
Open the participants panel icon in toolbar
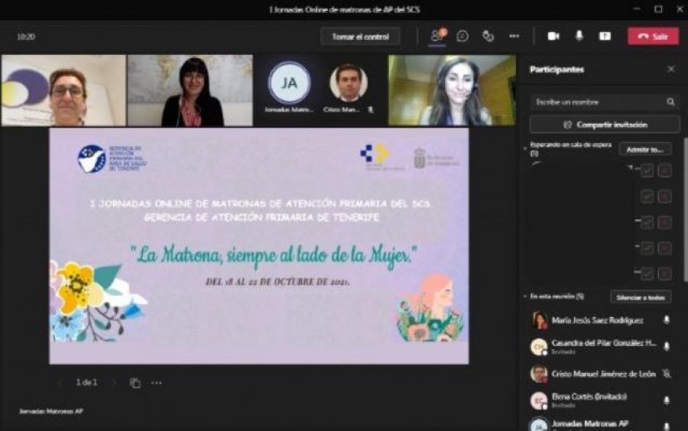pos(437,36)
